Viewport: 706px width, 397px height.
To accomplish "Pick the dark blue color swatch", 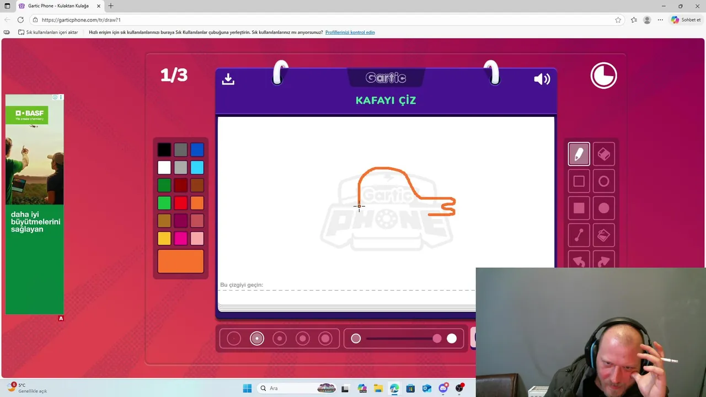I will pyautogui.click(x=197, y=150).
